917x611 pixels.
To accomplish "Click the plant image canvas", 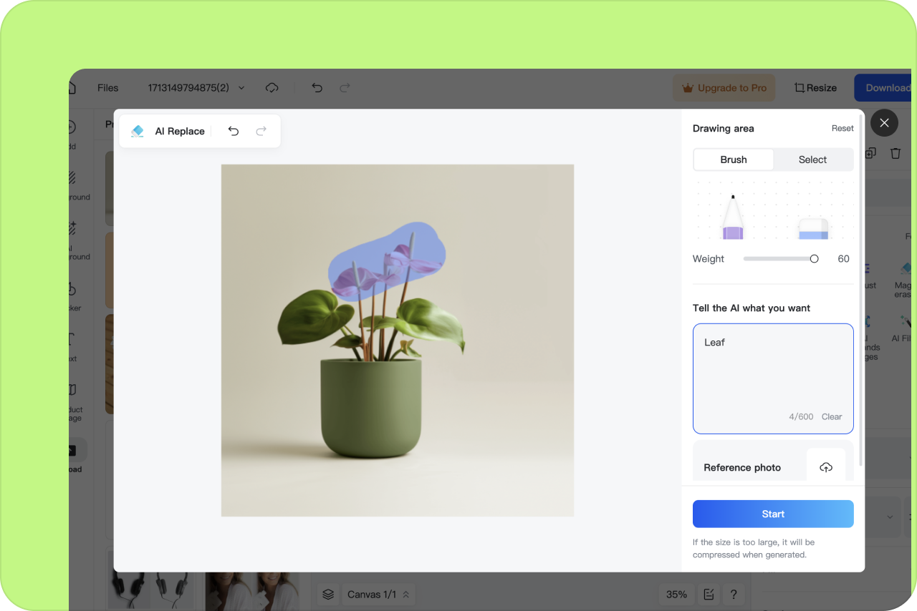I will (398, 341).
